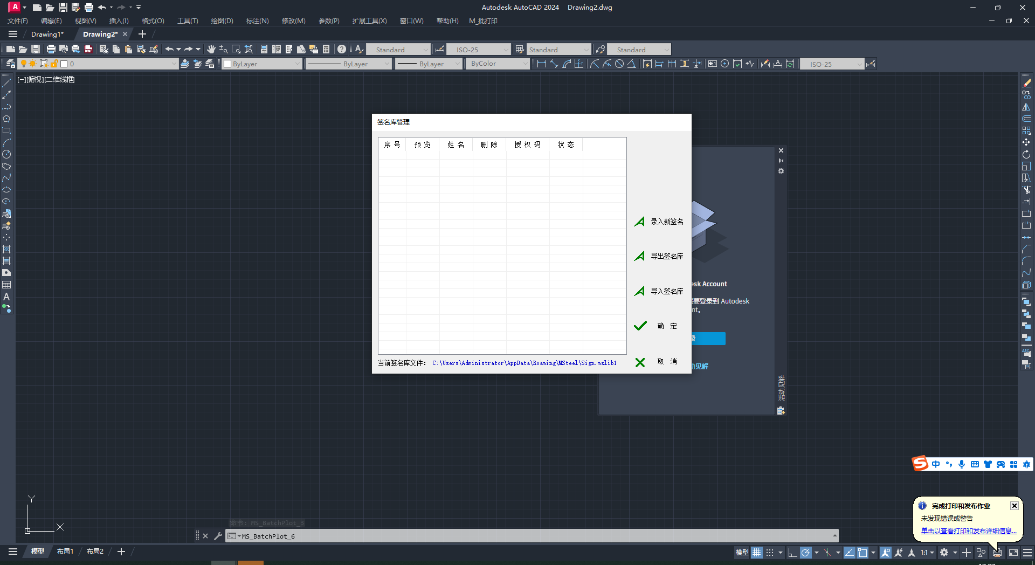Screen dimensions: 1035x565
Task: Click the MS_BatchPlot command line input
Action: [534, 536]
